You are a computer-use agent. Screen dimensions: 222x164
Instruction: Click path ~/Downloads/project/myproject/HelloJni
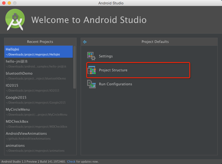(33, 54)
